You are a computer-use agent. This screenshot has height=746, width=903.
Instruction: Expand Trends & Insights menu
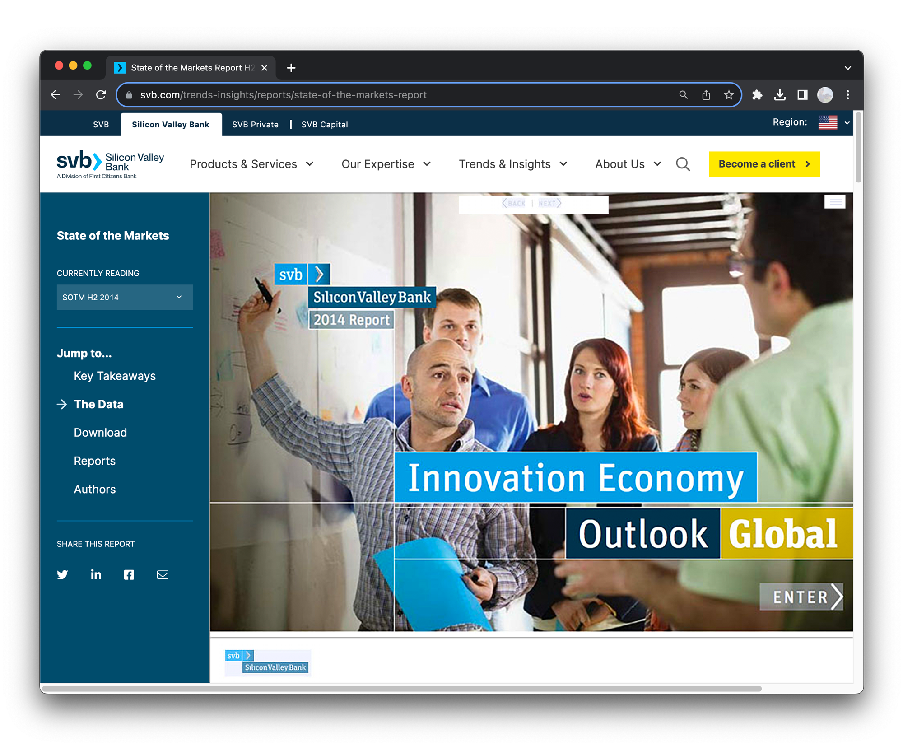click(513, 164)
